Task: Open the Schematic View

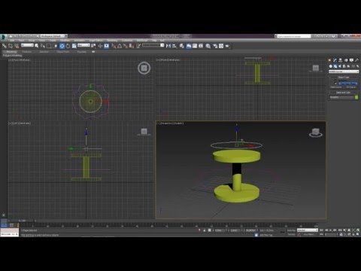Action: 201,46
